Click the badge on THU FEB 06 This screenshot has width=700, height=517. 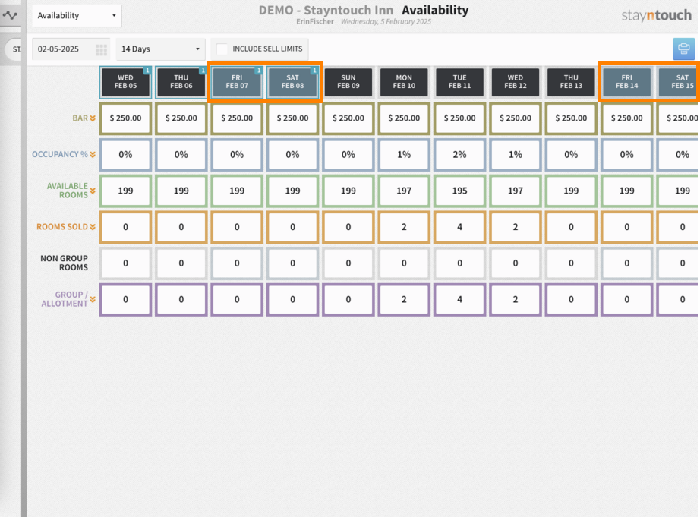click(x=203, y=70)
